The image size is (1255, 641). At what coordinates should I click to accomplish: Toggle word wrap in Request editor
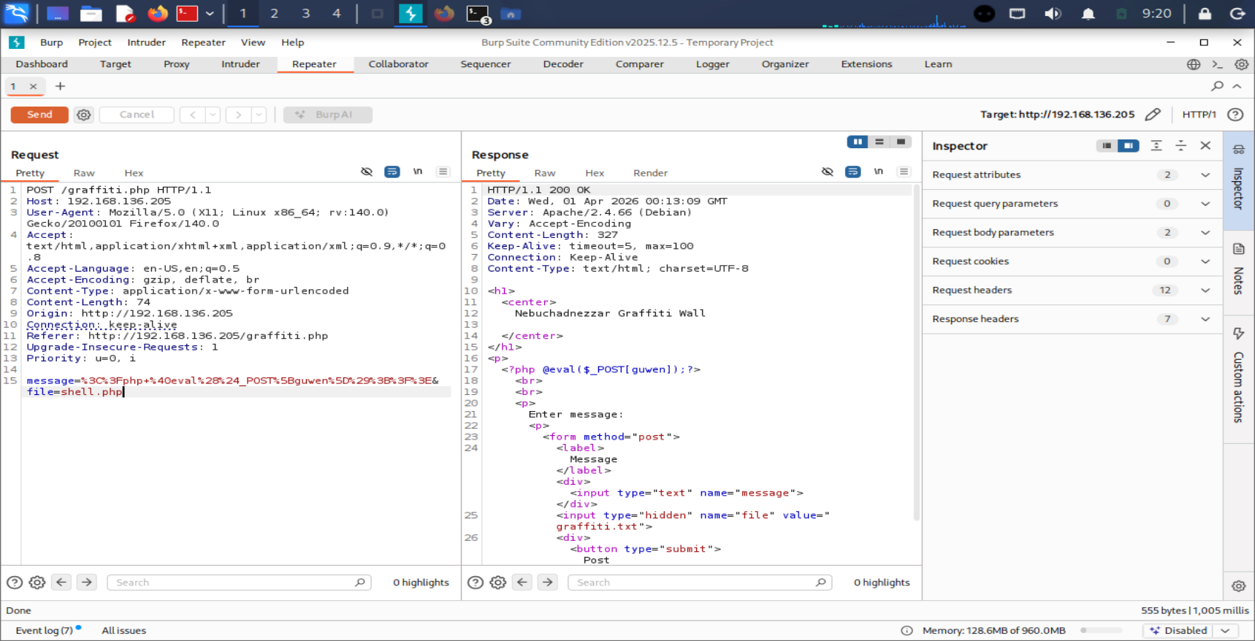(x=392, y=172)
